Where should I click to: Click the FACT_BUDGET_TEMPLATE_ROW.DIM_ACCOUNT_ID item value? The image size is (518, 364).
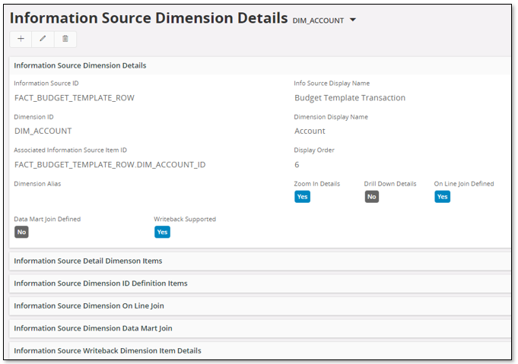110,164
